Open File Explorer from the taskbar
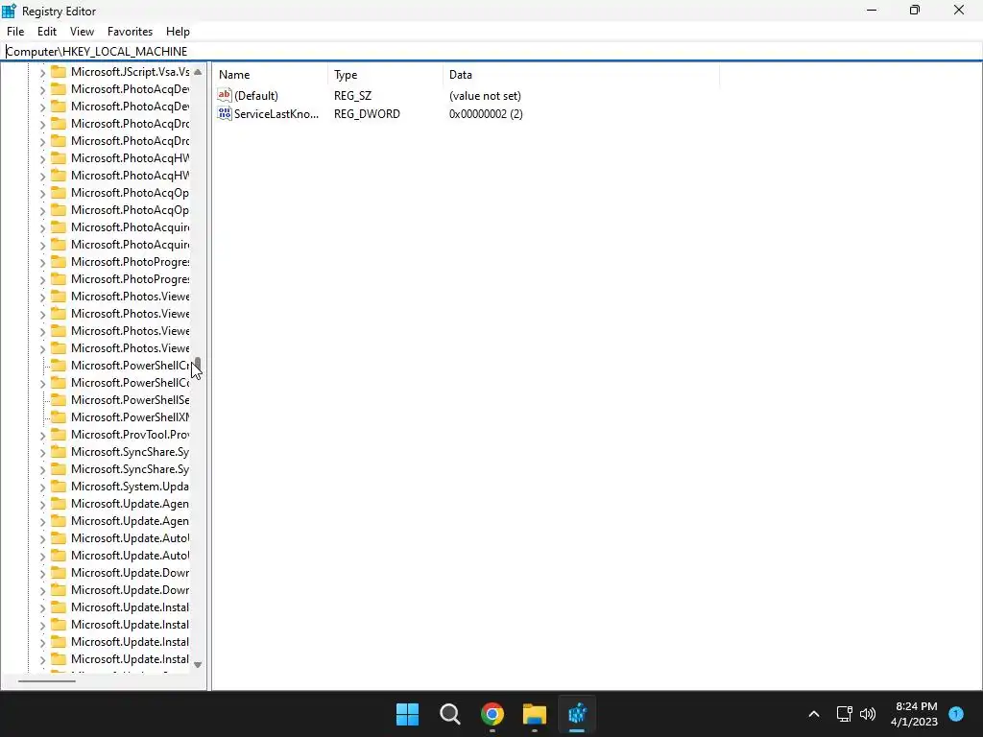 click(534, 714)
